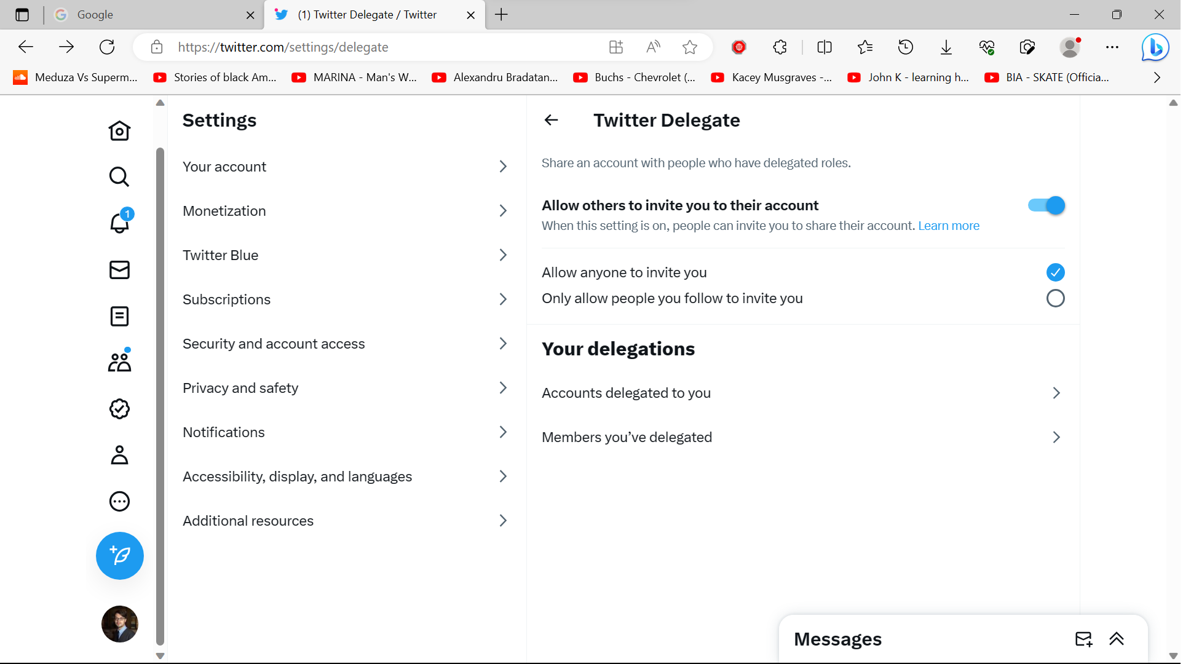Open the Verified badge icon in sidebar
The width and height of the screenshot is (1183, 664).
pos(119,409)
